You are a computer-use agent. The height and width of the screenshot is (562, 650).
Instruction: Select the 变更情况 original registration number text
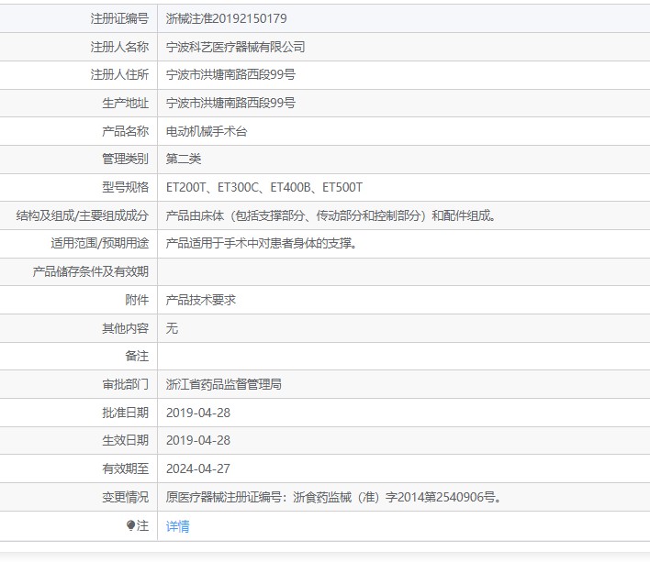point(334,497)
